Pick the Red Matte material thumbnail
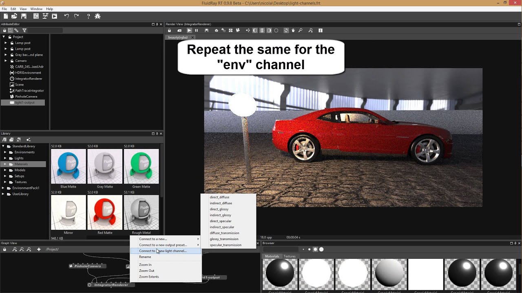This screenshot has height=293, width=522. [105, 212]
